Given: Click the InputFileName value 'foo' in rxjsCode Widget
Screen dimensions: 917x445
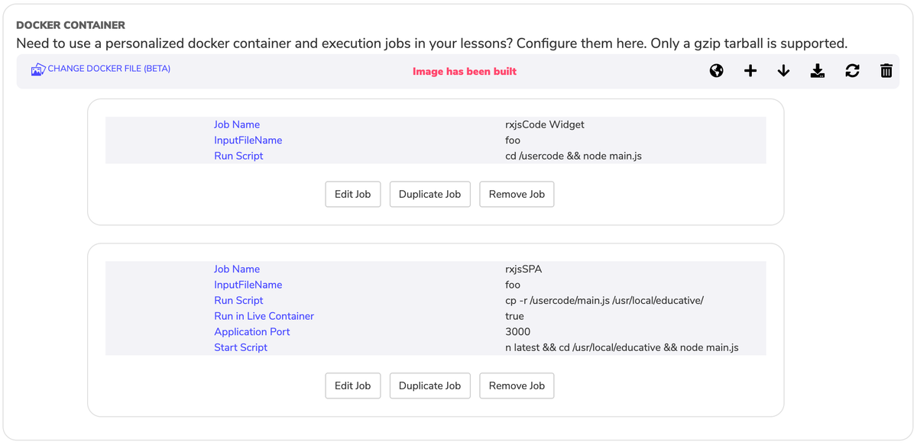Looking at the screenshot, I should click(x=513, y=140).
